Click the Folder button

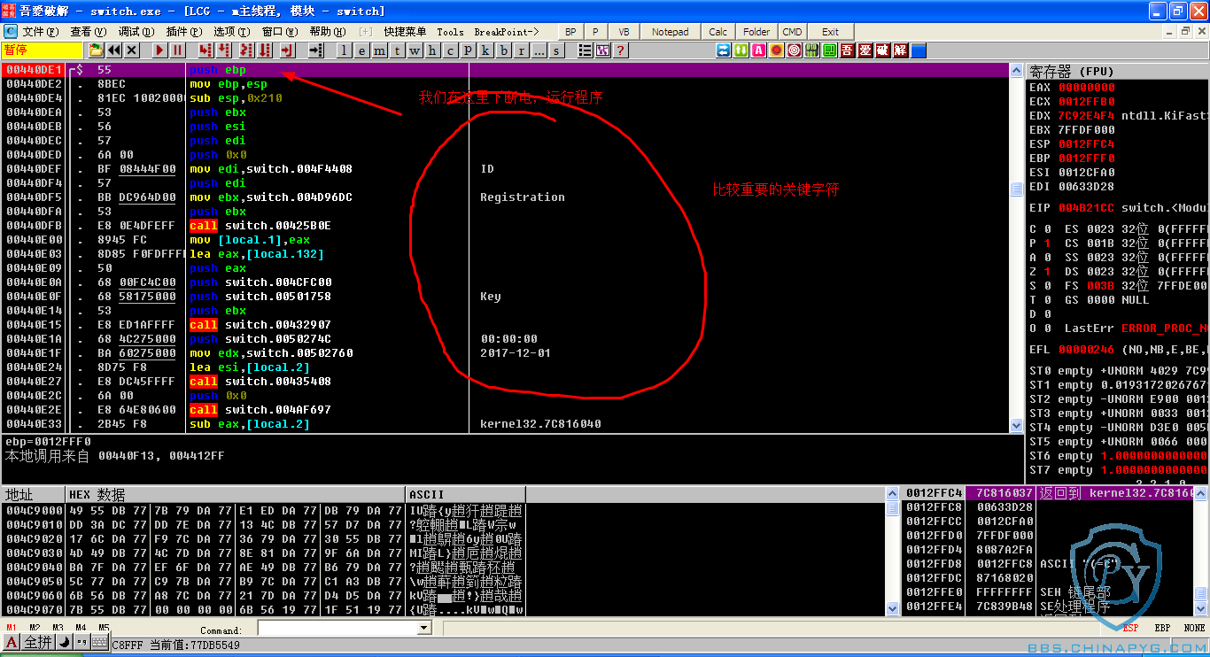(756, 32)
